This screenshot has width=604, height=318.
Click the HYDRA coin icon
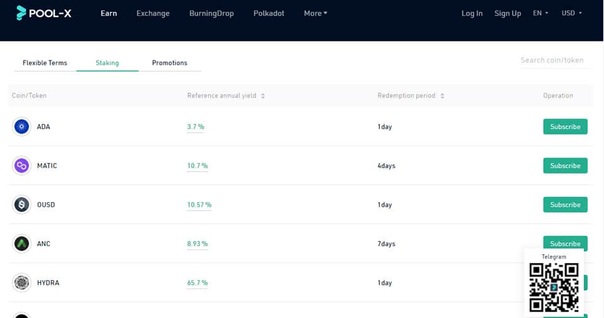click(x=22, y=283)
